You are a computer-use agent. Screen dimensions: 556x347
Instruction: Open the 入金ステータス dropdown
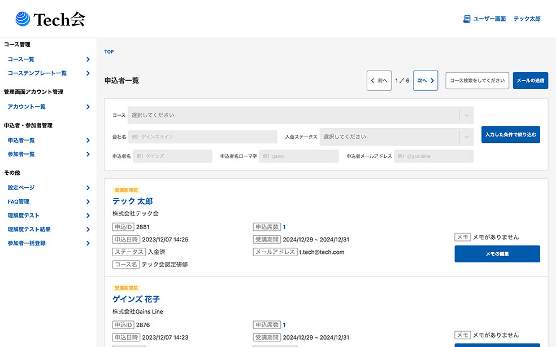[x=396, y=137]
